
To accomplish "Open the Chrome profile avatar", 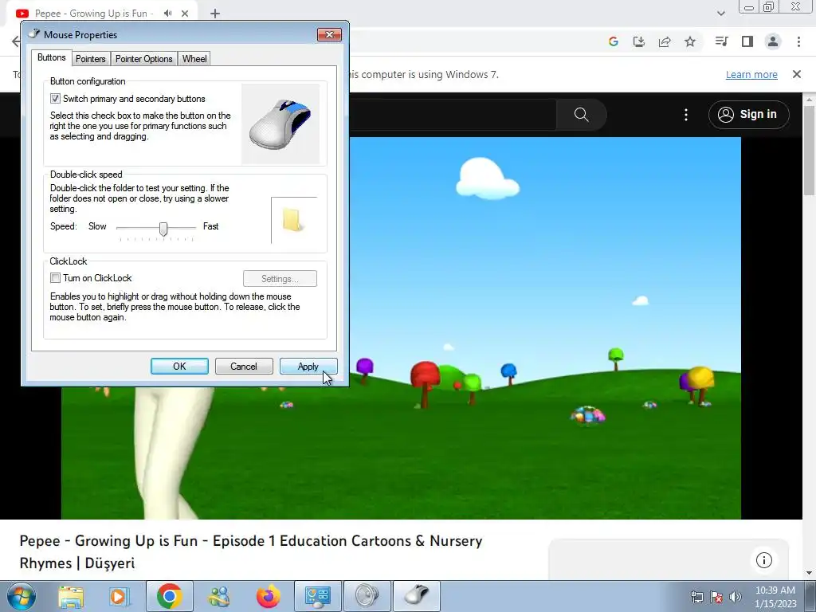I will [x=773, y=41].
